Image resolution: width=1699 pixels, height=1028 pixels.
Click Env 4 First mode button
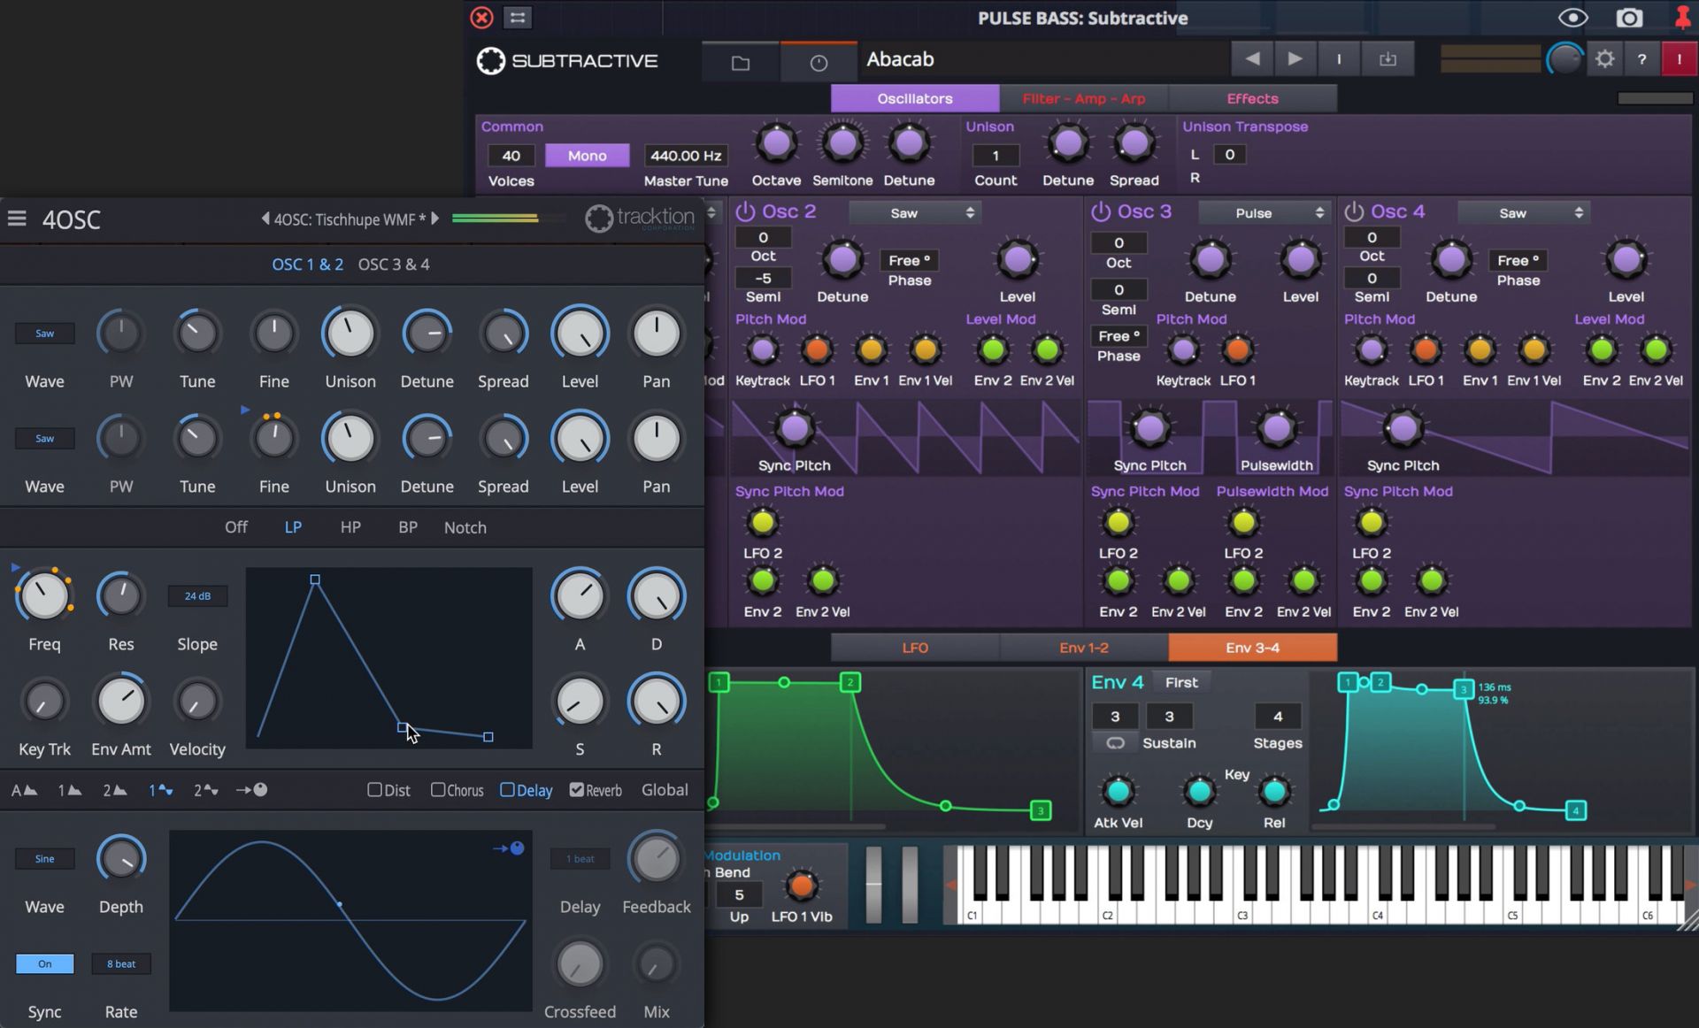1181,682
